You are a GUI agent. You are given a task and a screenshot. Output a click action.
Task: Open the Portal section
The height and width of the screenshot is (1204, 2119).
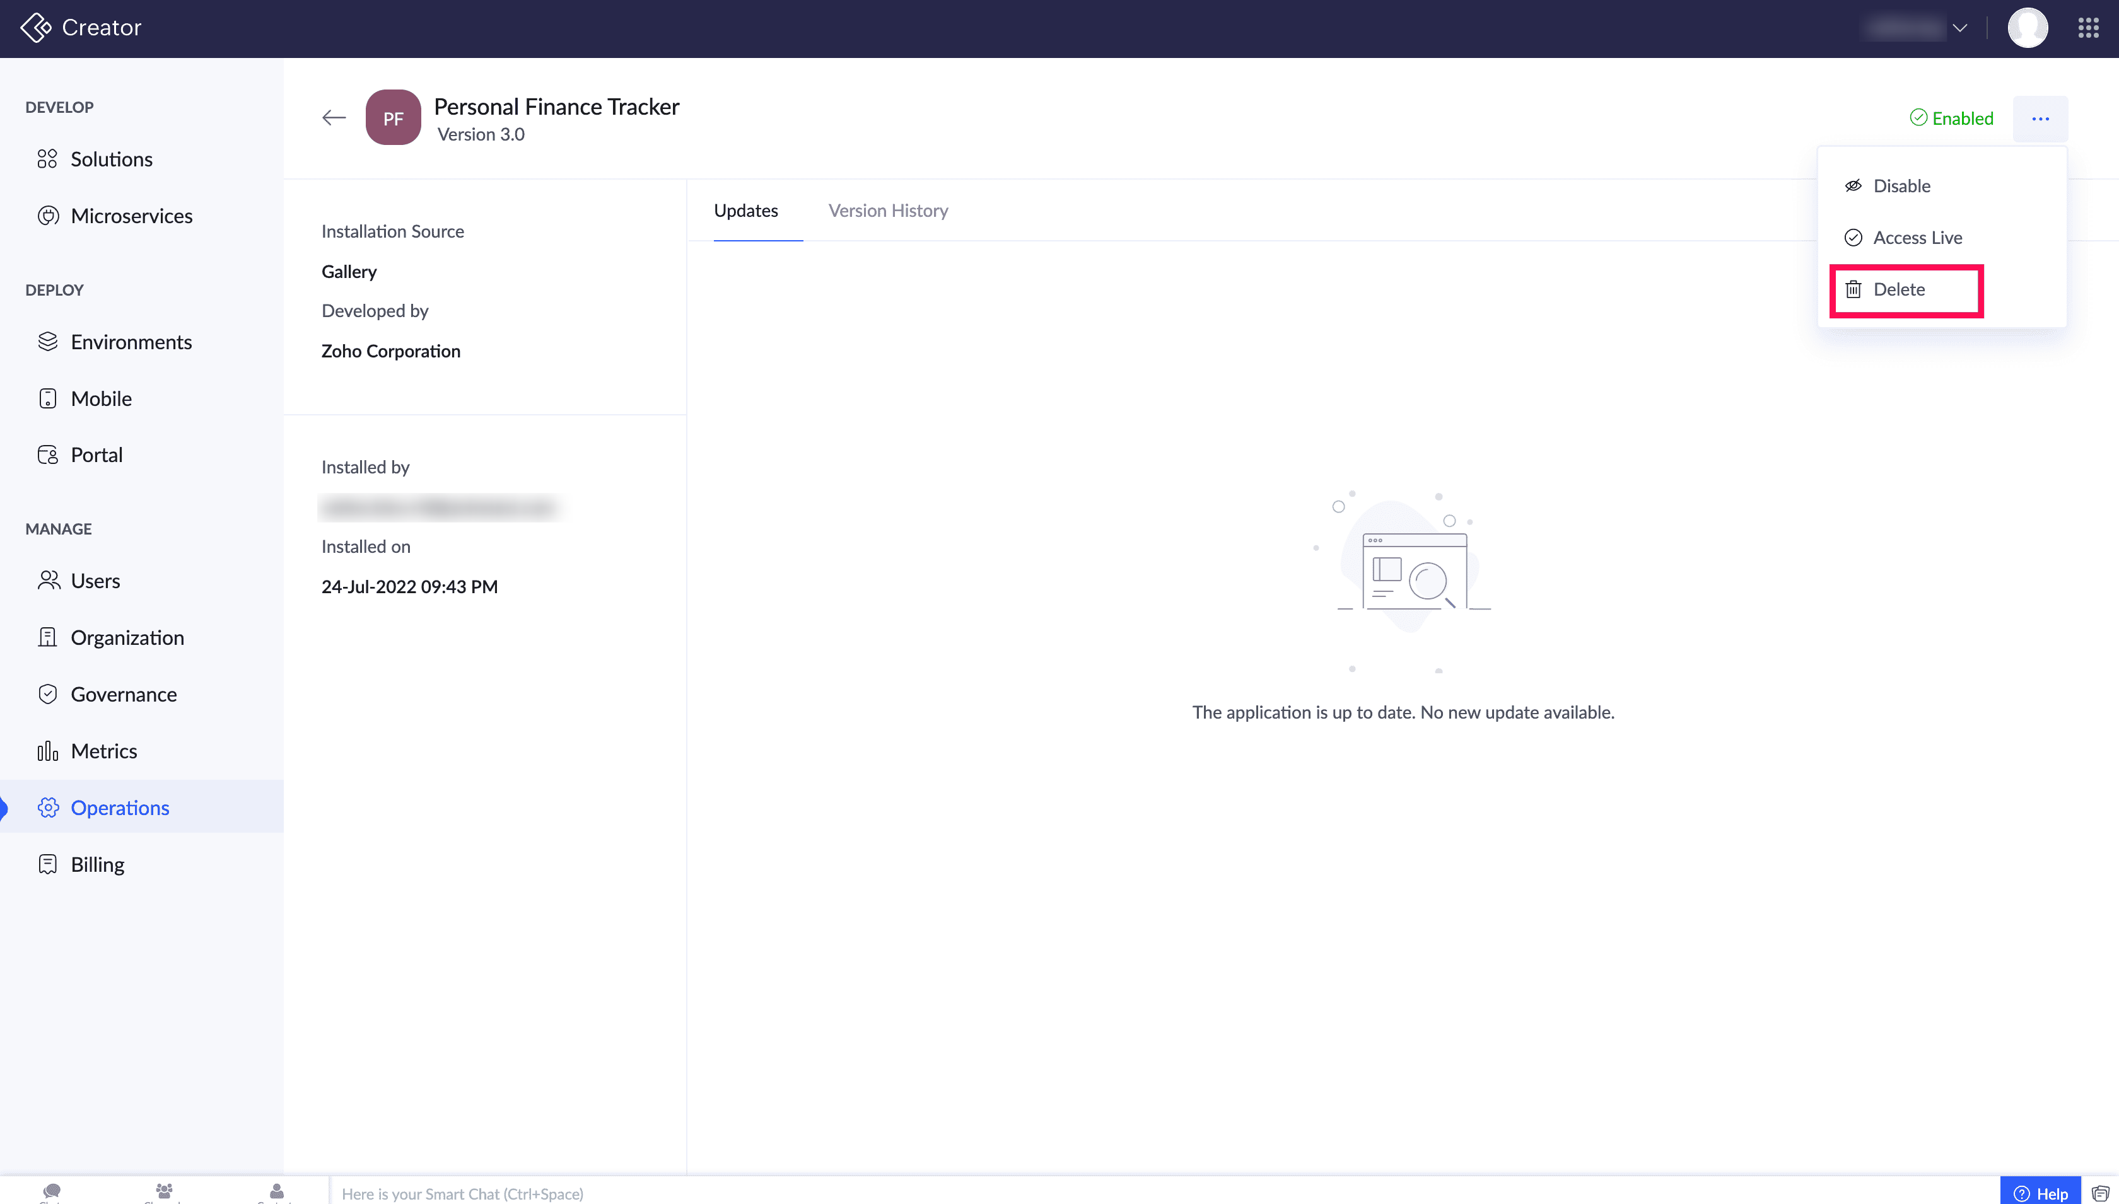[x=96, y=454]
